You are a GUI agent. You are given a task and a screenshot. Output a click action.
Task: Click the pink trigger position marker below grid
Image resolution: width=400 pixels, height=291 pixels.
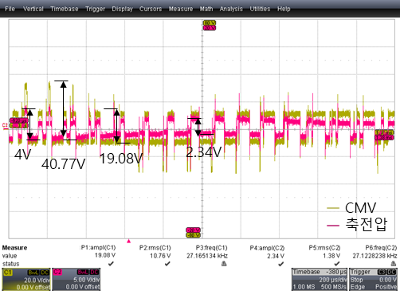[x=129, y=241]
